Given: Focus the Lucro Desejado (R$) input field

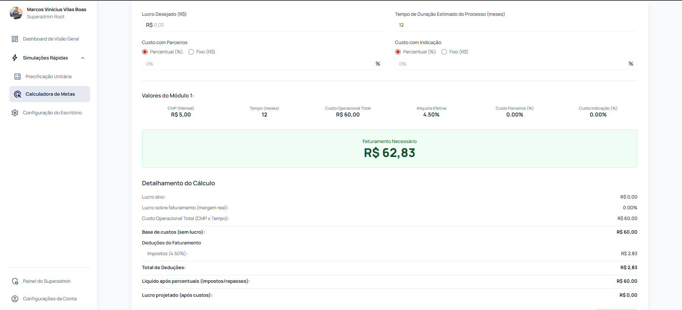Looking at the screenshot, I should [266, 25].
